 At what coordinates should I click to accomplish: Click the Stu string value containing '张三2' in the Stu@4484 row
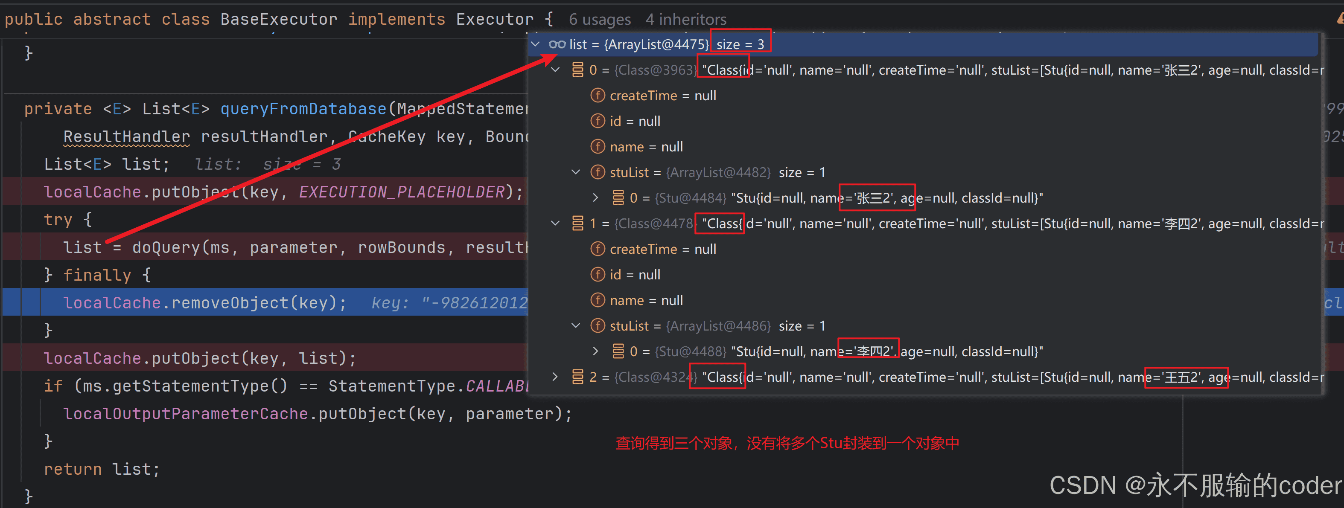click(x=887, y=197)
